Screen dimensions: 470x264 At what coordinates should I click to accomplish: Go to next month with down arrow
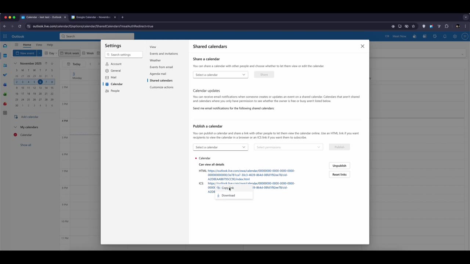click(52, 63)
